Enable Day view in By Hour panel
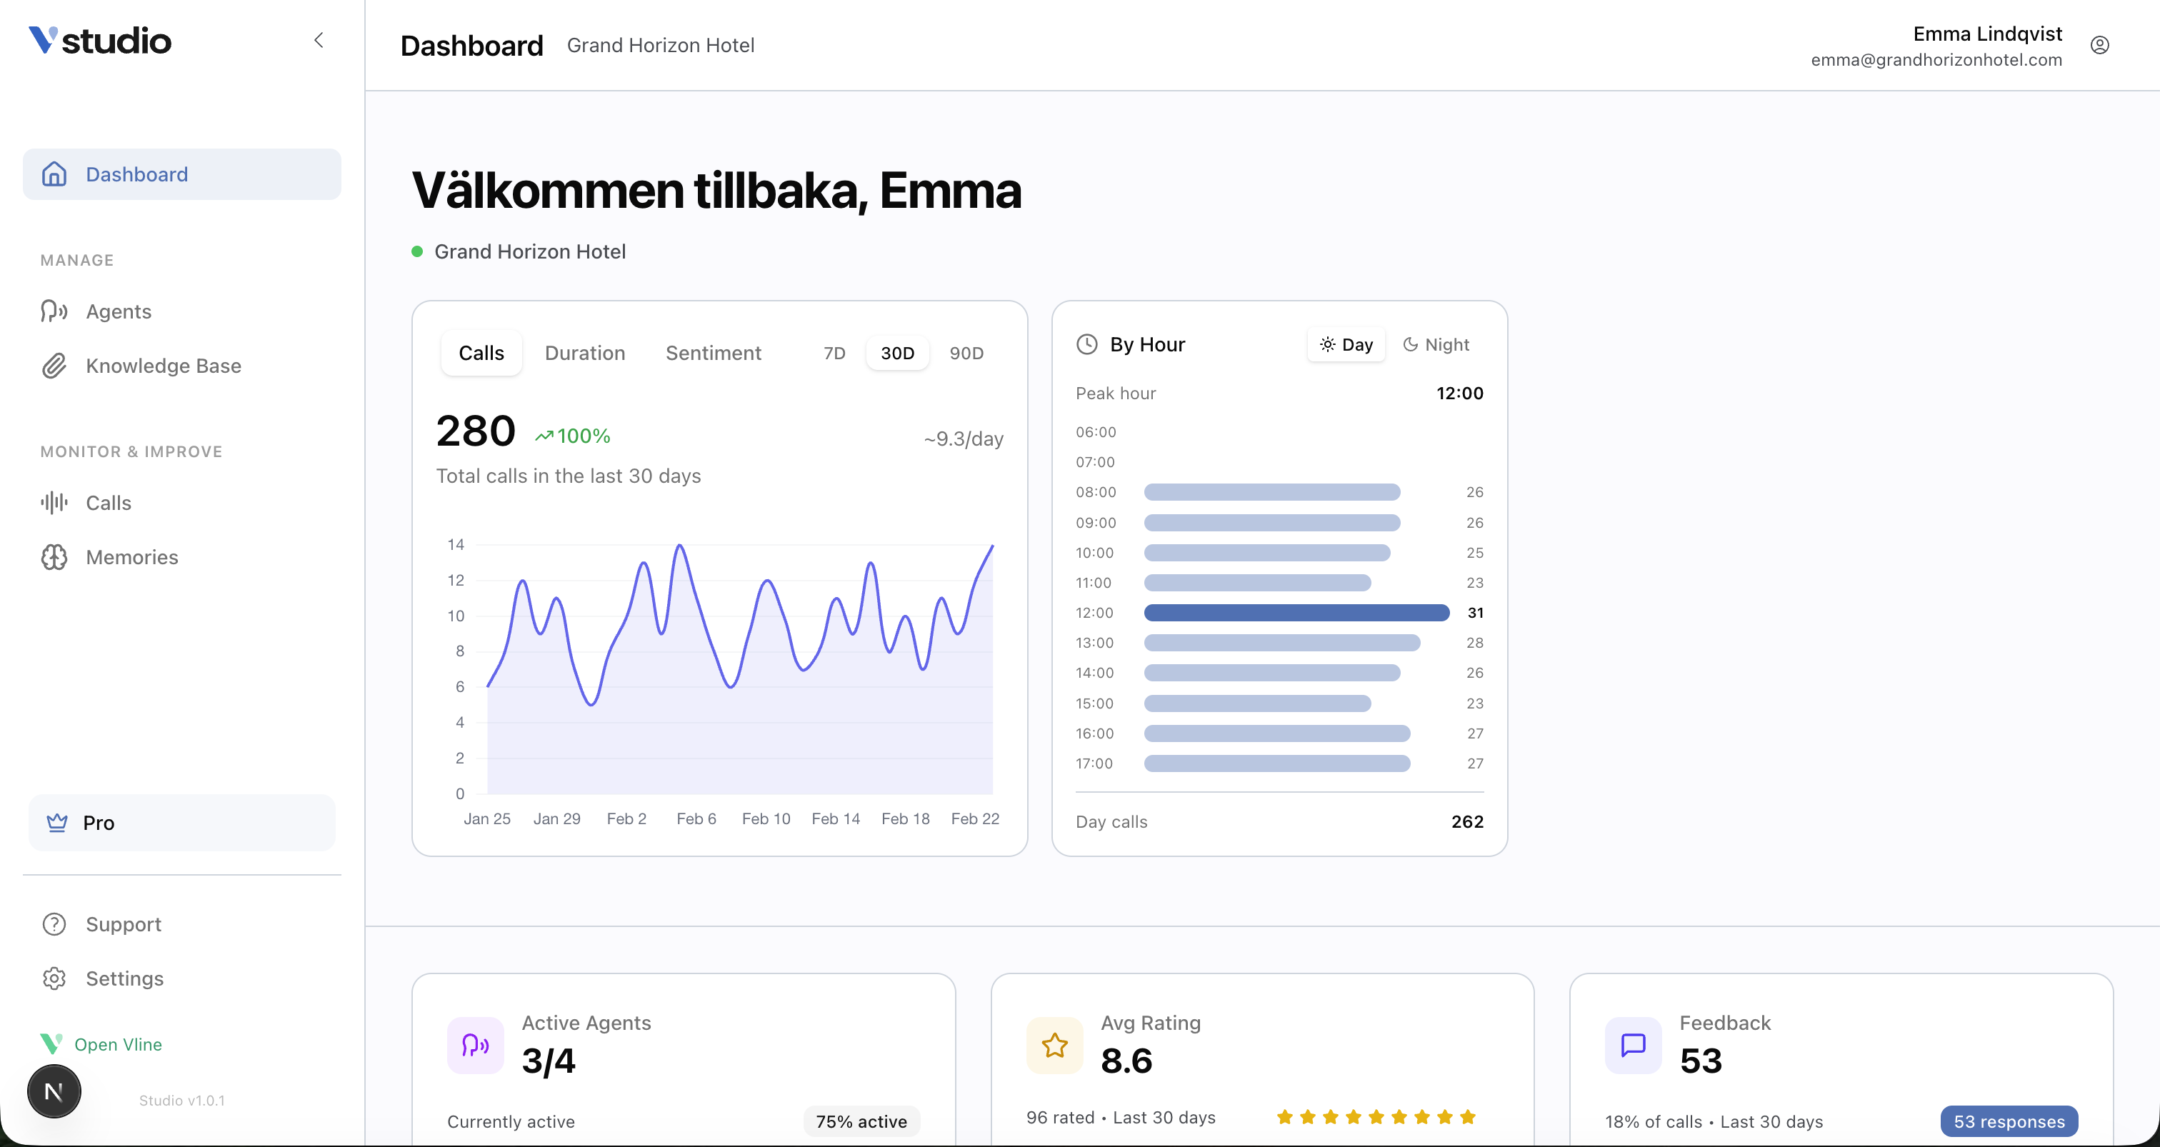2160x1147 pixels. (1345, 344)
